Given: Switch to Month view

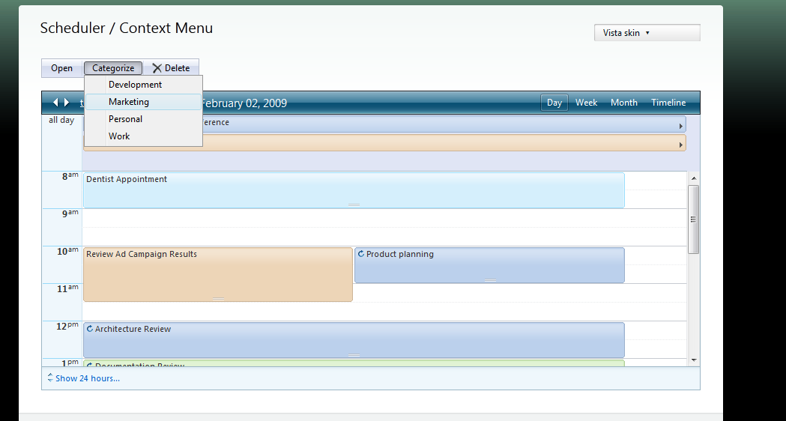Looking at the screenshot, I should tap(624, 103).
